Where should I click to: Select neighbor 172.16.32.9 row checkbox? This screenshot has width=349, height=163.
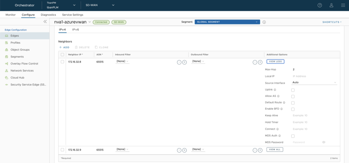click(x=63, y=150)
